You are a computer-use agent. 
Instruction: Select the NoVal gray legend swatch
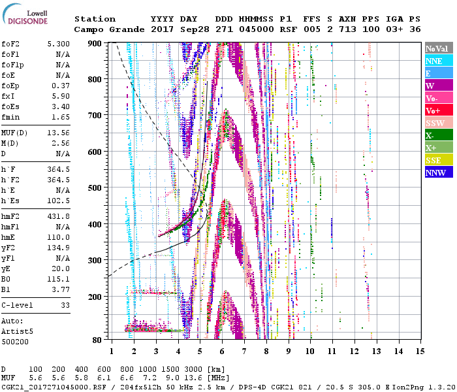pos(439,48)
